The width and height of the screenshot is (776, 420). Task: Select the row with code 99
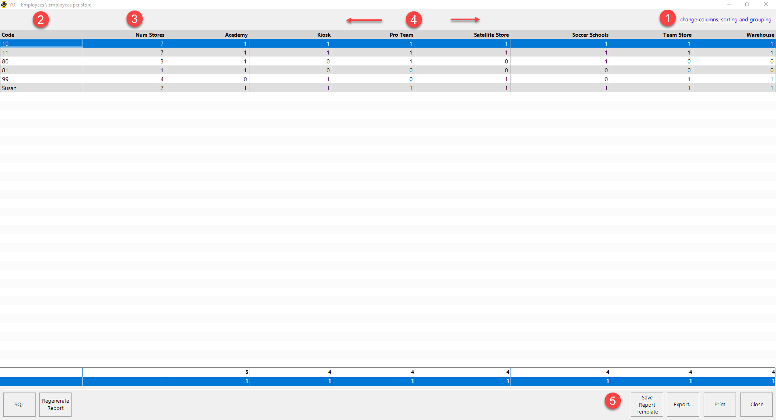pos(388,79)
